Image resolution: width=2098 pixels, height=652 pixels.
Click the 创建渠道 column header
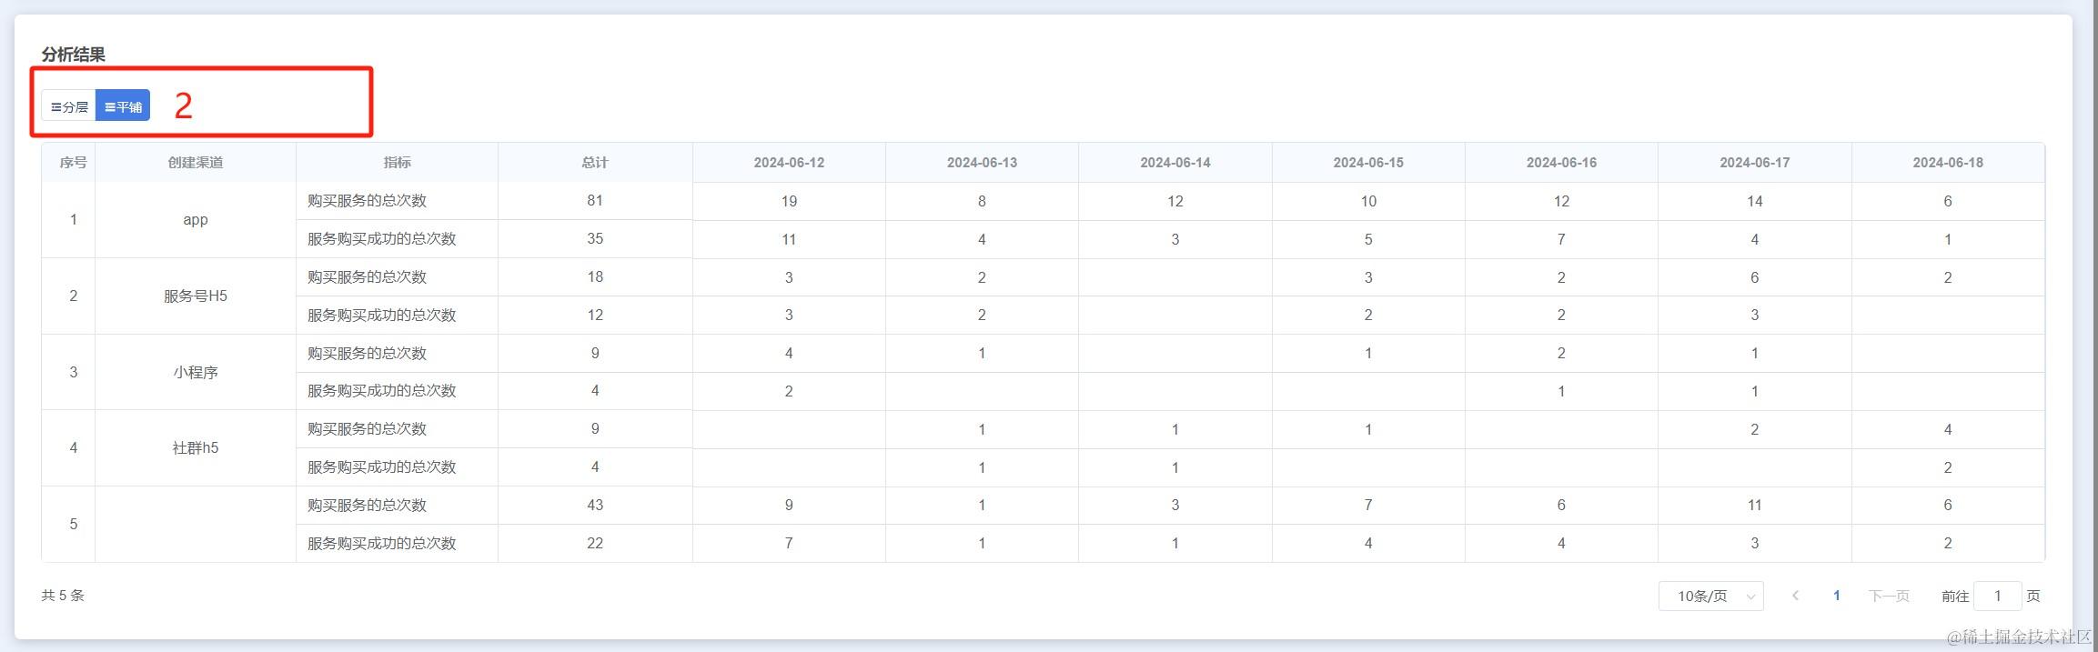[x=196, y=163]
